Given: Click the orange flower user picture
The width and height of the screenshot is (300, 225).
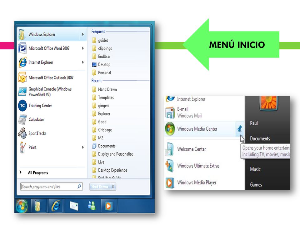Looking at the screenshot, I should tap(269, 103).
